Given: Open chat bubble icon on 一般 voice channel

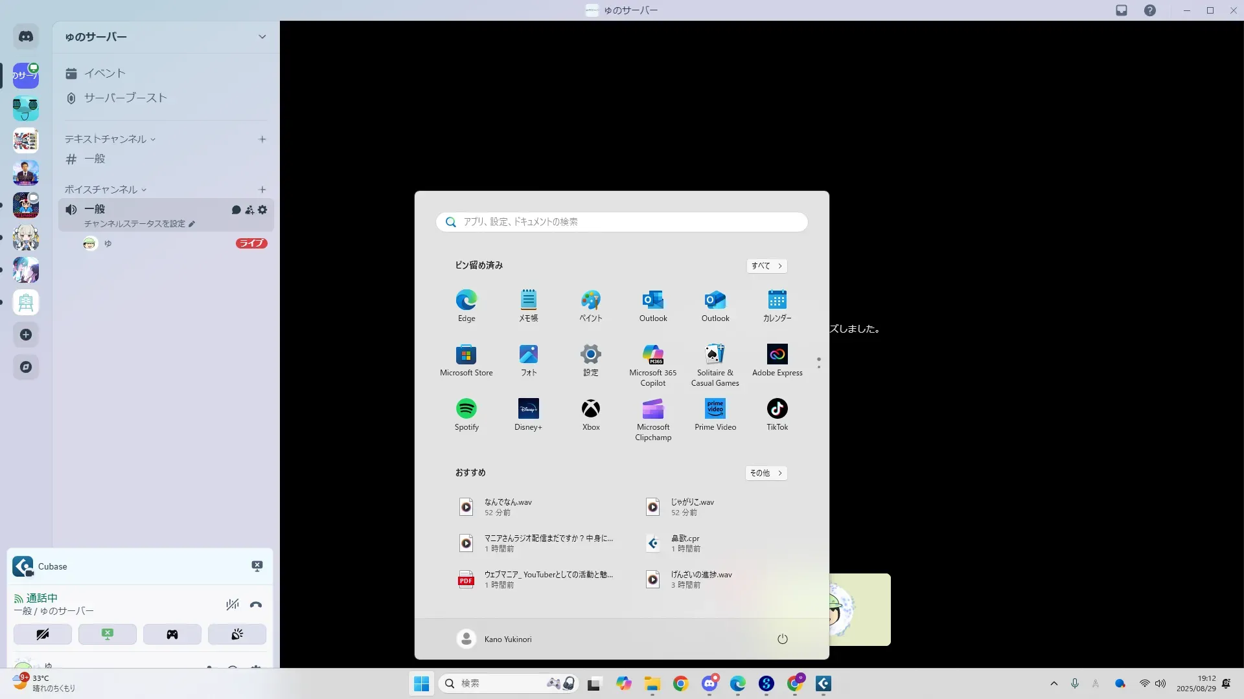Looking at the screenshot, I should 236,210.
